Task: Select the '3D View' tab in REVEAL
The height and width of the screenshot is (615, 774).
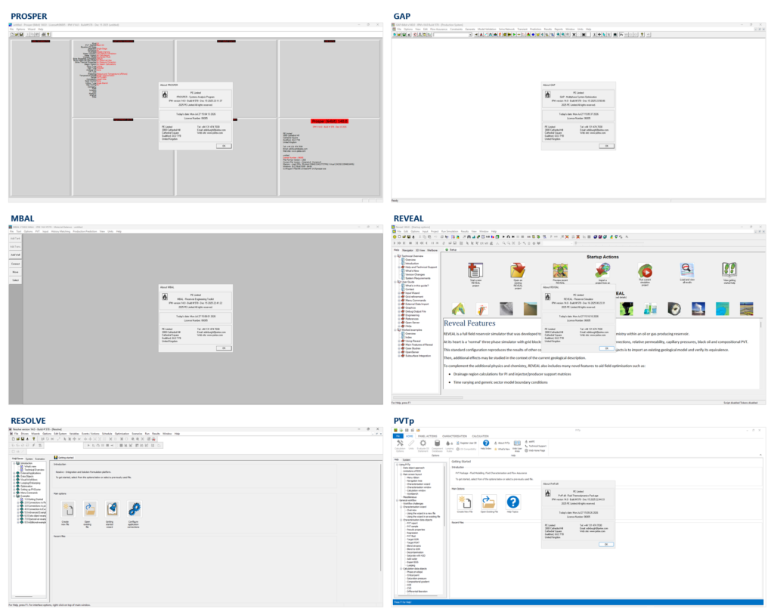Action: pos(420,250)
